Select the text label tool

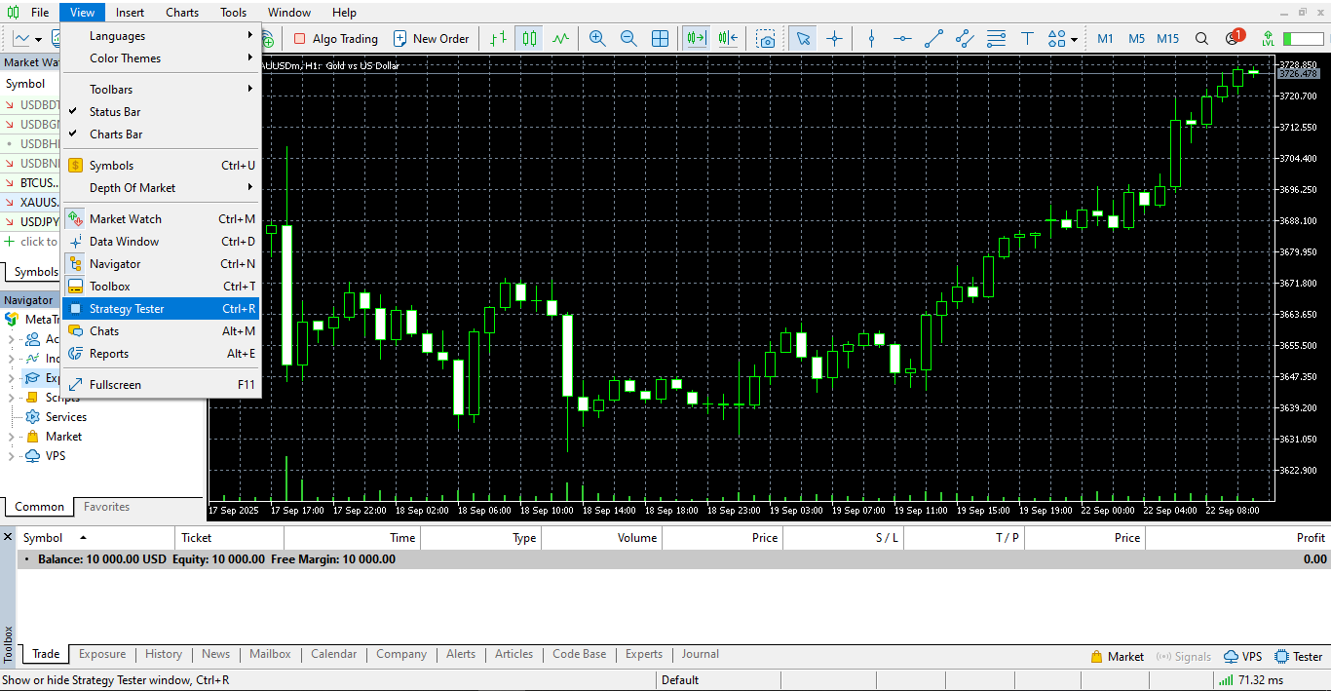click(1027, 39)
